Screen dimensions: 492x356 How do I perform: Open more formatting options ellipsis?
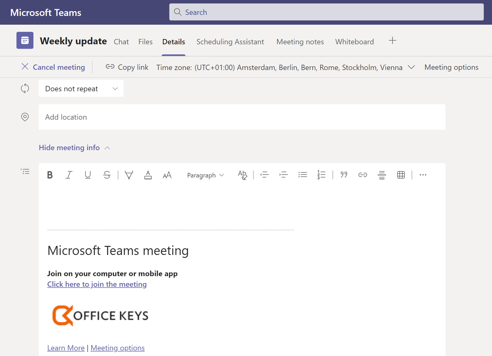click(423, 175)
